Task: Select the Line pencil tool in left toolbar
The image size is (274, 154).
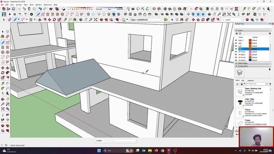Action: (x=3, y=42)
